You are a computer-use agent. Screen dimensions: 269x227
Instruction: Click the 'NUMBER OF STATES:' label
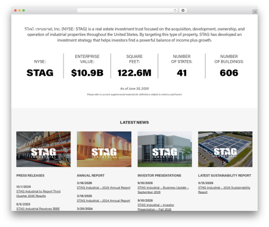182,59
